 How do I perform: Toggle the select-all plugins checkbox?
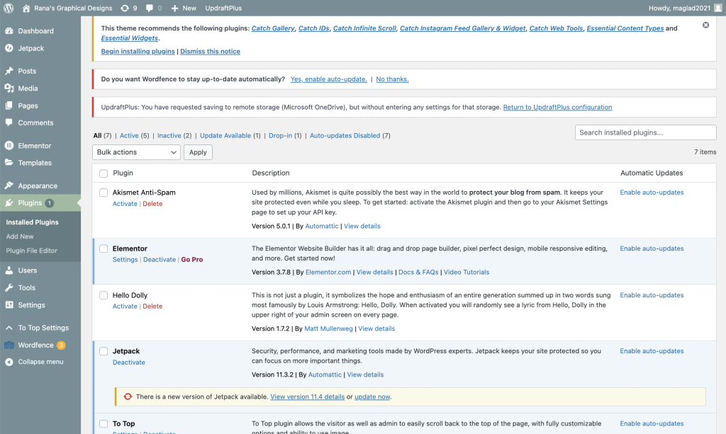click(x=104, y=173)
